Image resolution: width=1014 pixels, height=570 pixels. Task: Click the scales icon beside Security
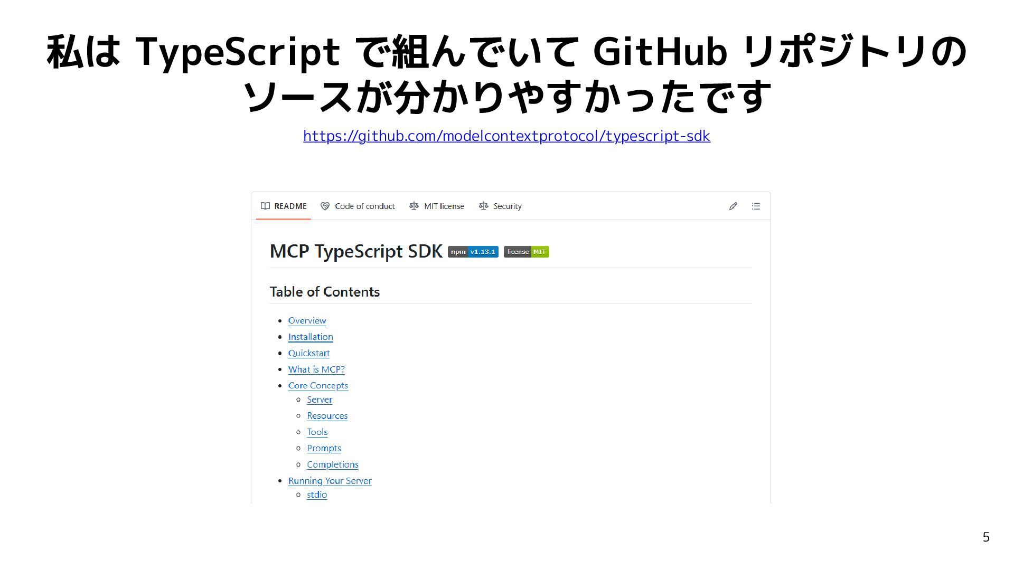coord(483,206)
